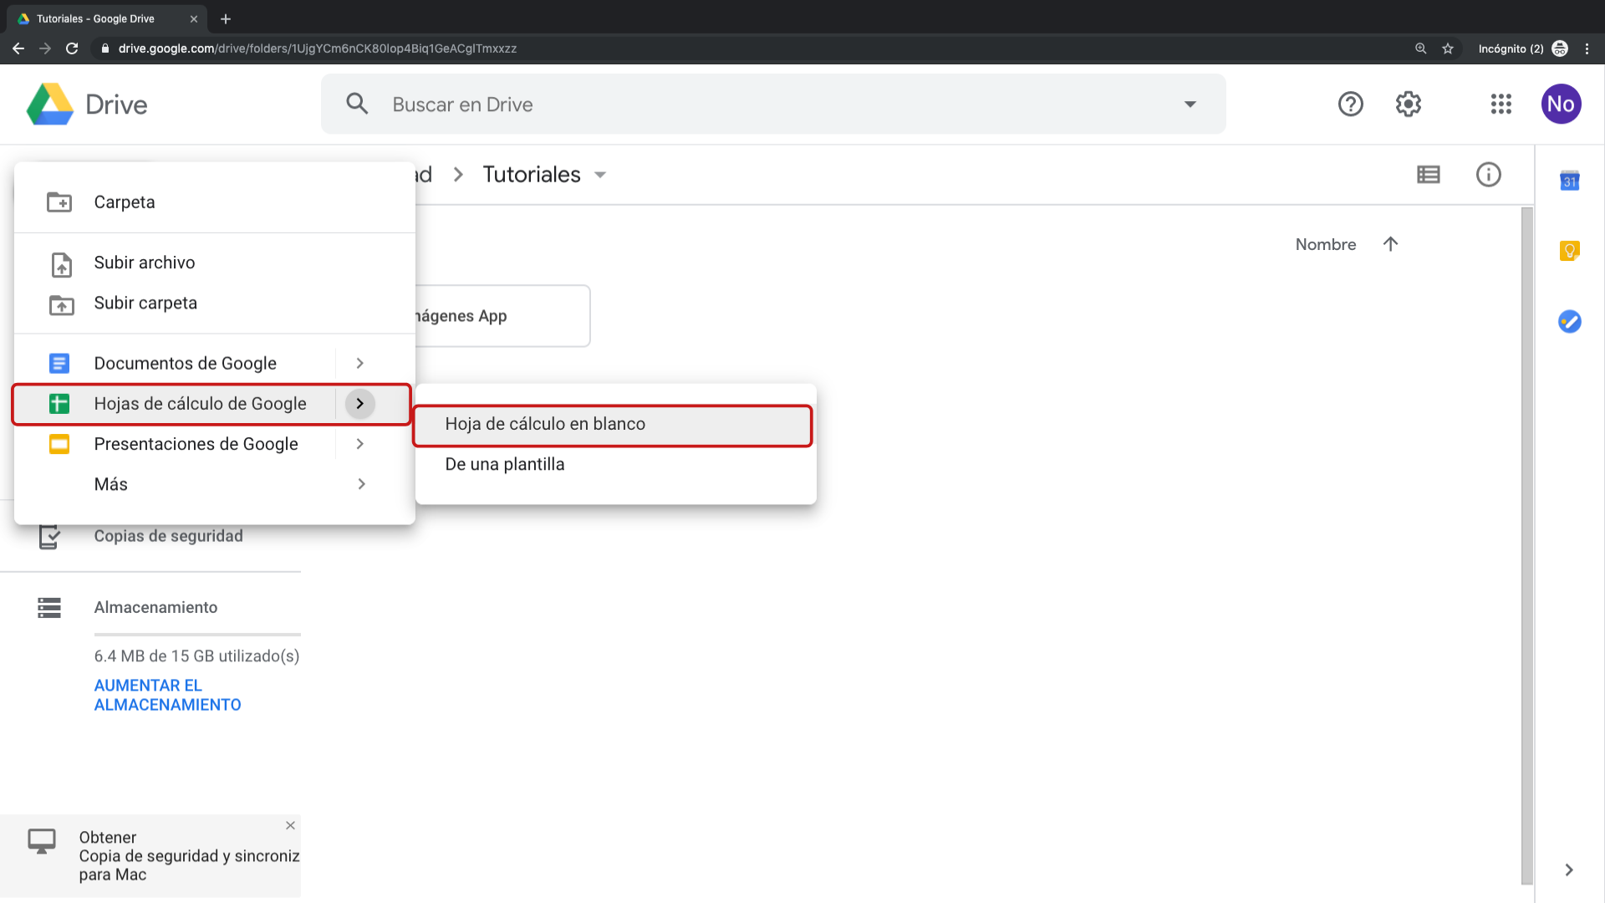Sort by Nombre column label
The image size is (1605, 903).
click(x=1325, y=244)
